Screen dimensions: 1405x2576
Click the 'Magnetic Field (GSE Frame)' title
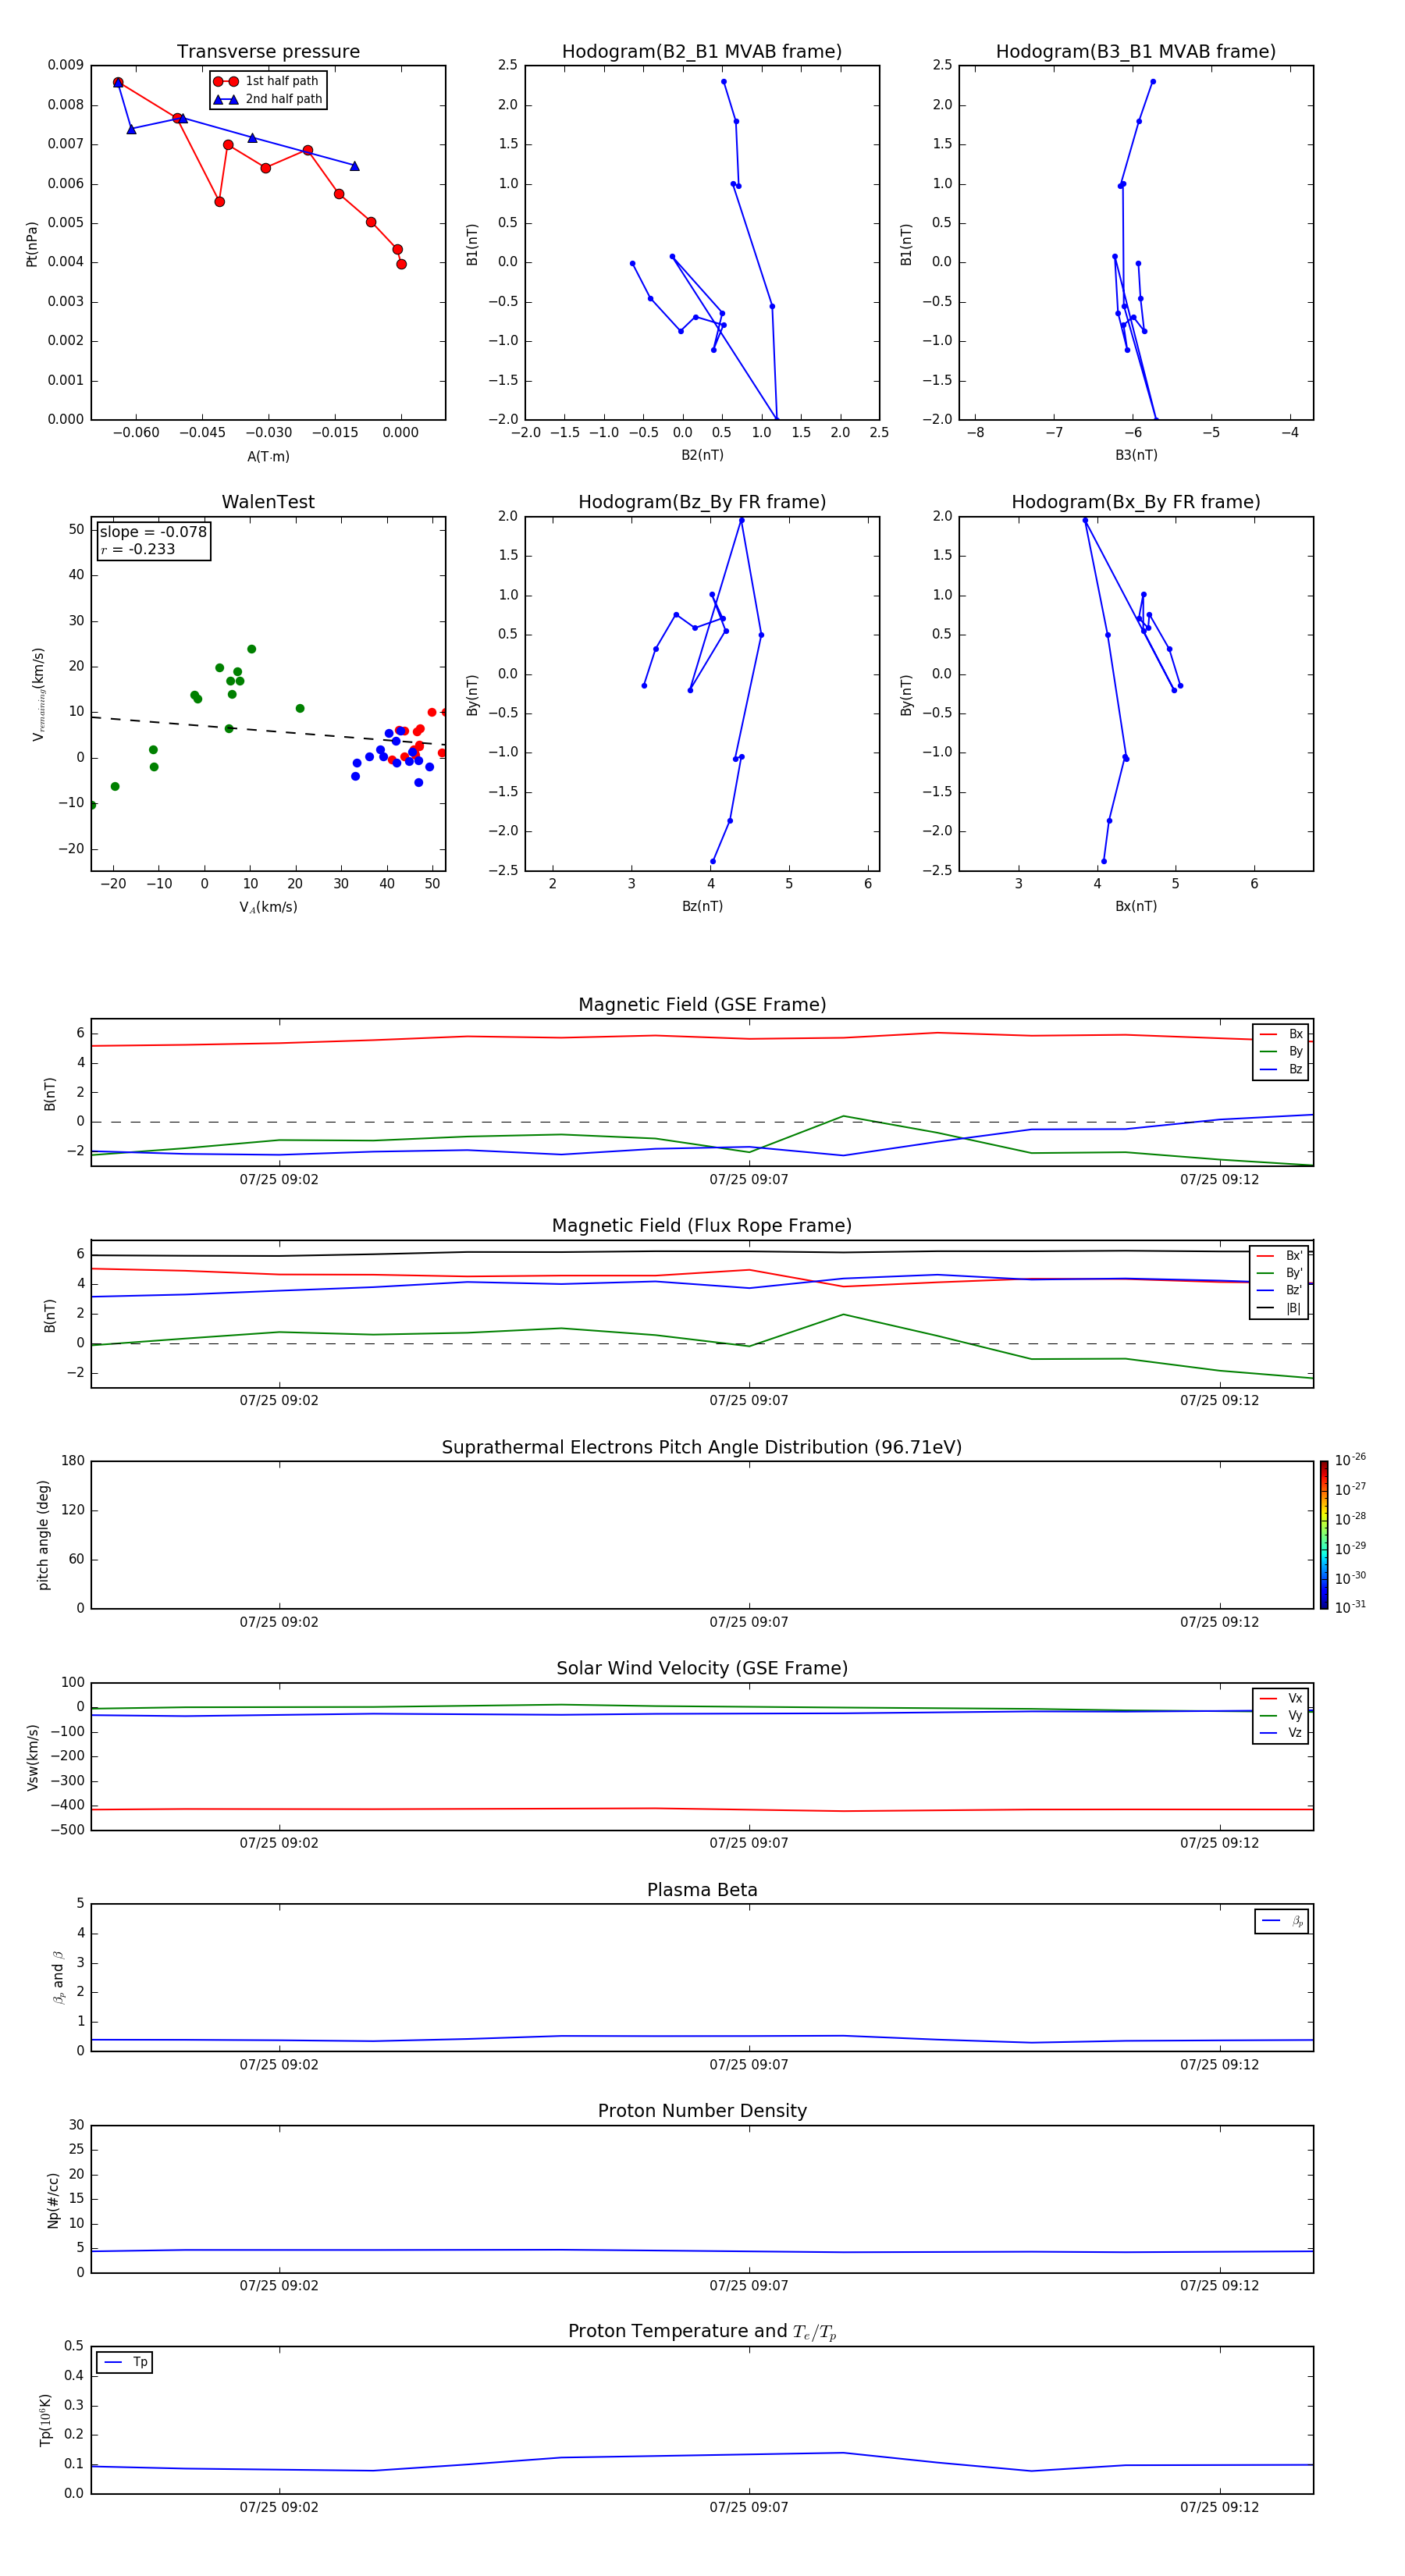[702, 1005]
